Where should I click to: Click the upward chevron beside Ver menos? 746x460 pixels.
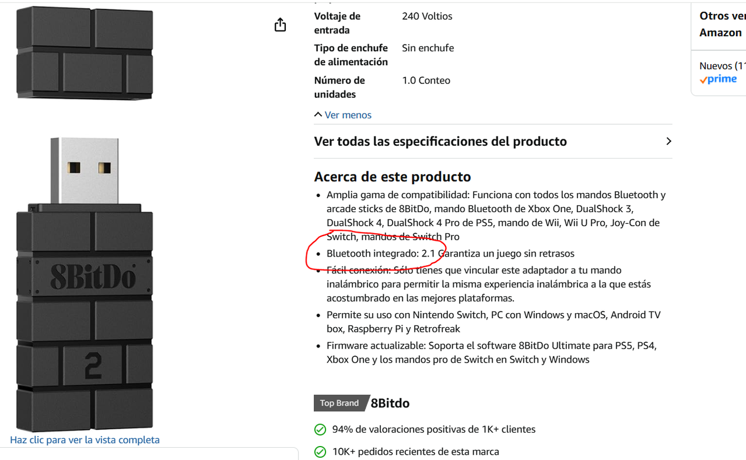point(318,114)
